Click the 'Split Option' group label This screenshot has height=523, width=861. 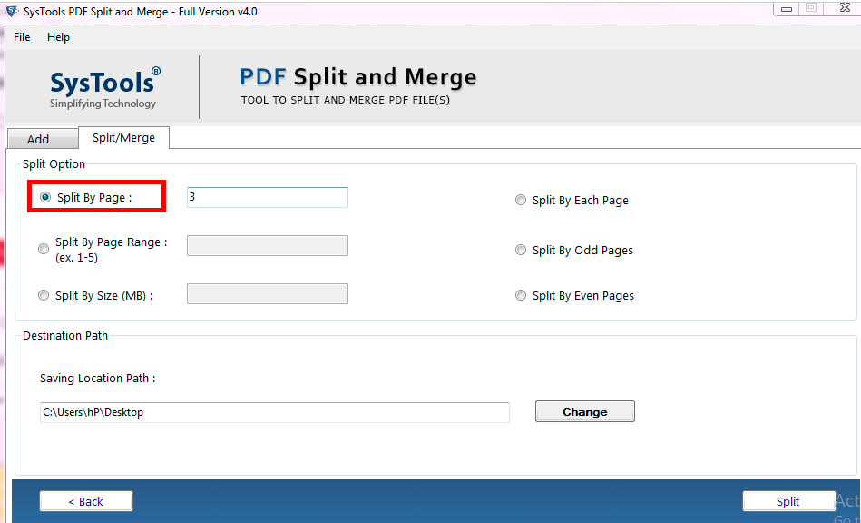tap(54, 163)
